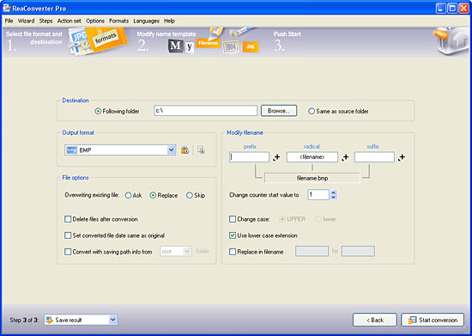Click the format settings icon next to BMP
The height and width of the screenshot is (336, 472).
pyautogui.click(x=185, y=150)
